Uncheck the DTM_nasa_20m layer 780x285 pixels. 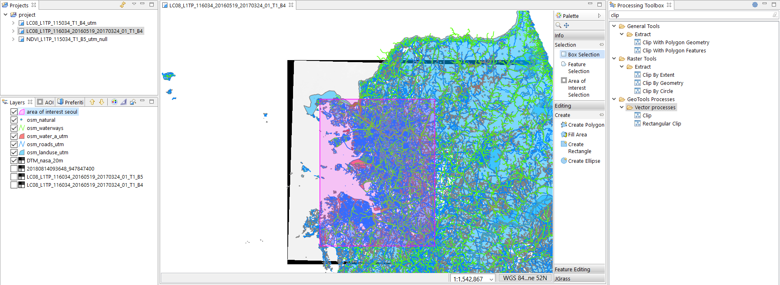(14, 160)
